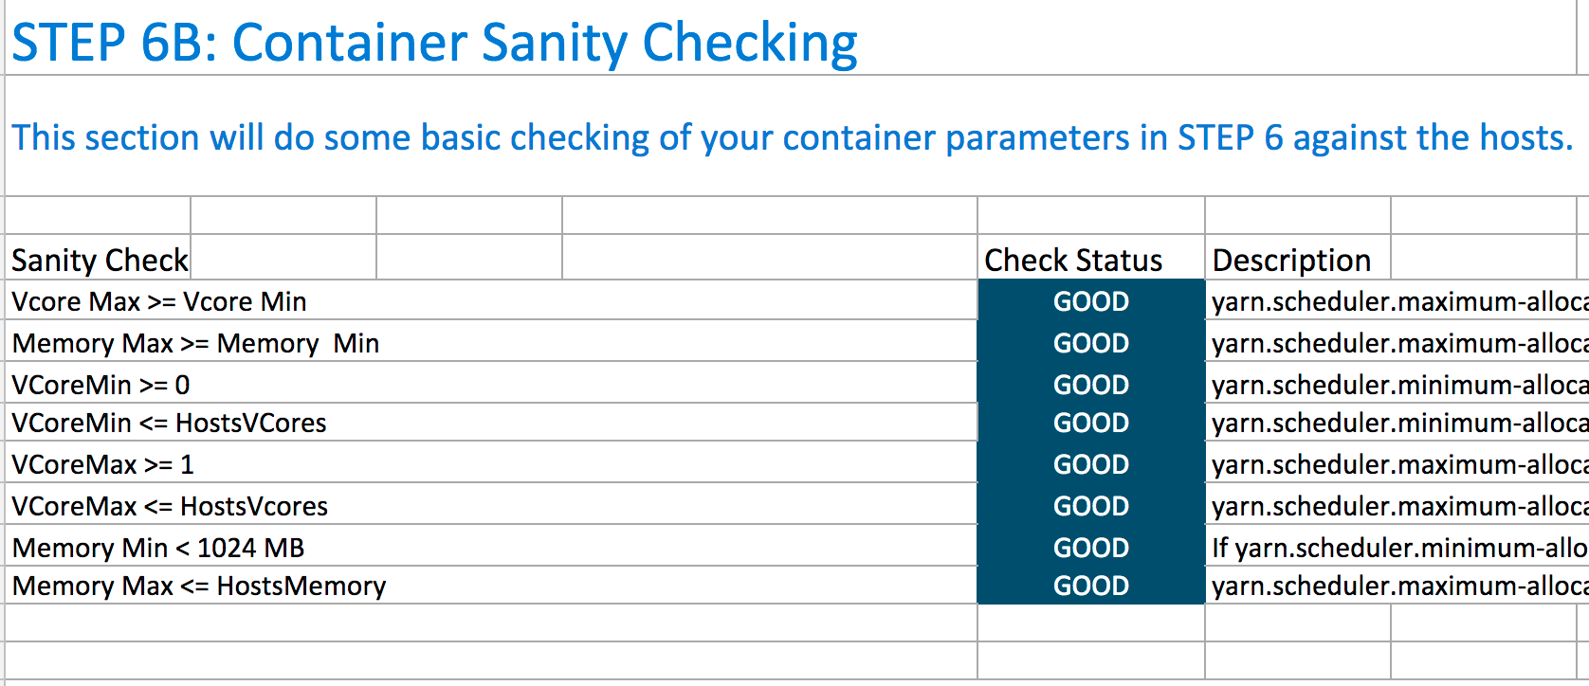Viewport: 1589px width, 686px height.
Task: Click the Vcore Max >= Vcore Min row
Action: click(x=491, y=300)
